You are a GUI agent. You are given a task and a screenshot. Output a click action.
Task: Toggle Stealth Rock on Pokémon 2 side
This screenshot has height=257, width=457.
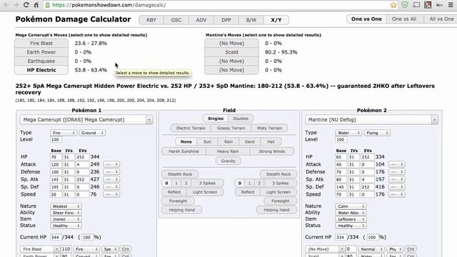(278, 174)
